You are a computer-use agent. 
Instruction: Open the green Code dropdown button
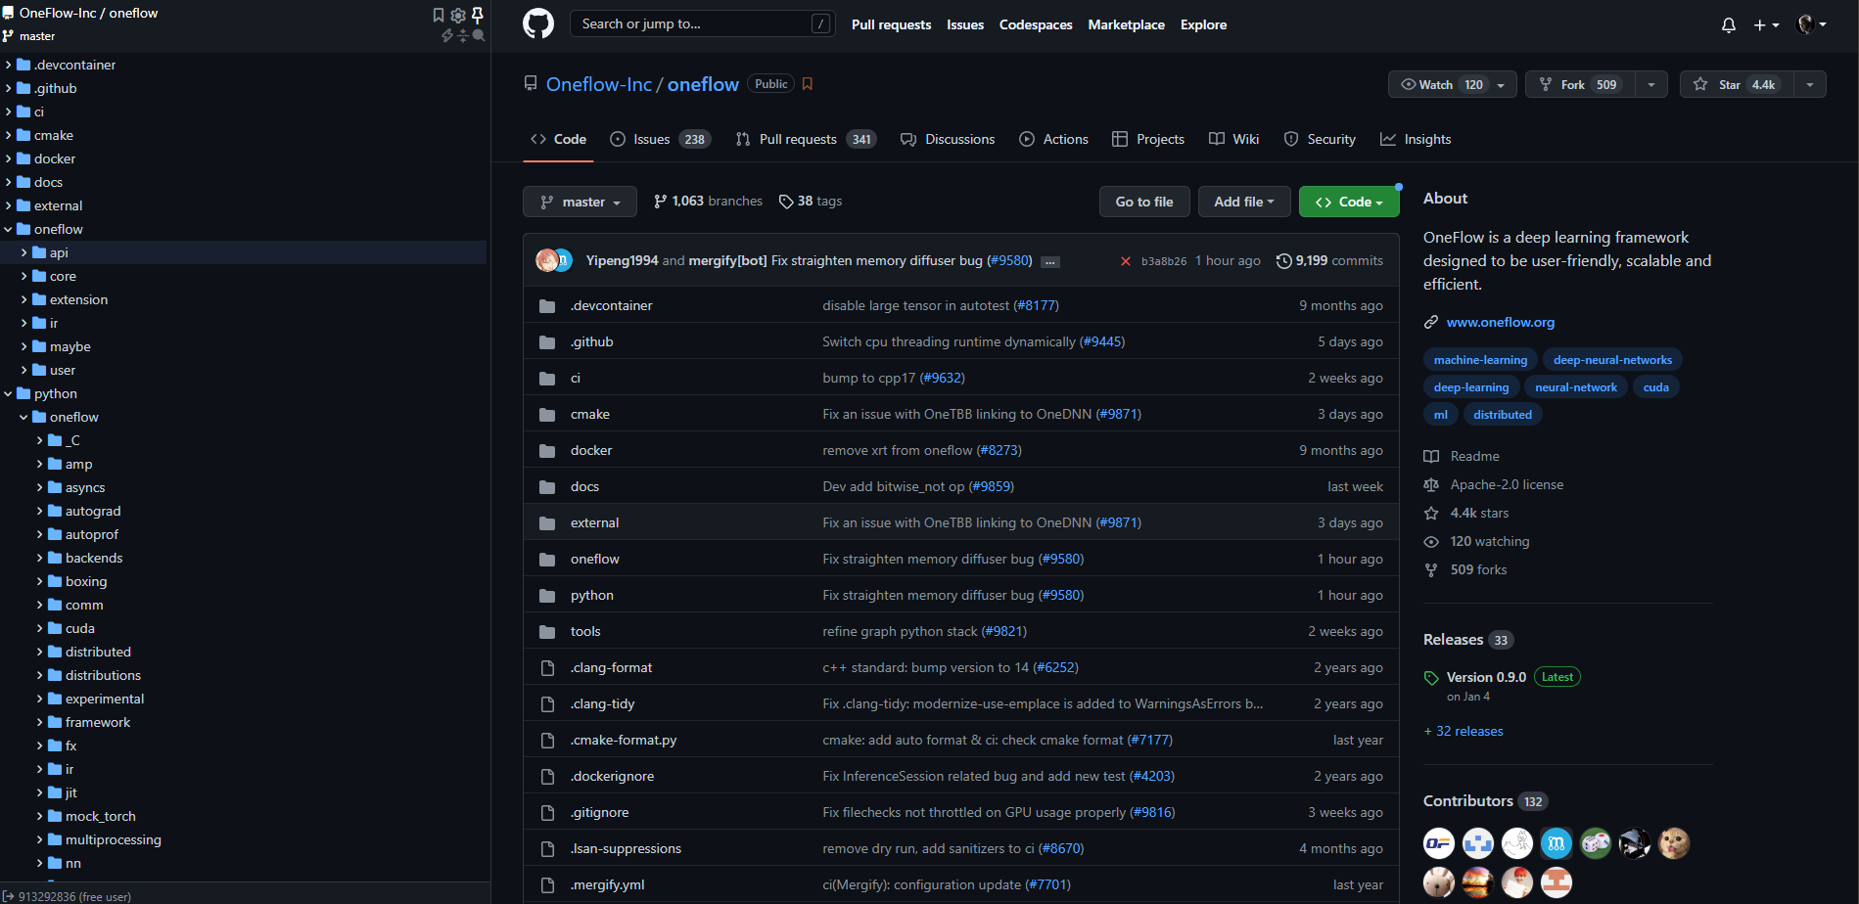[x=1349, y=202]
